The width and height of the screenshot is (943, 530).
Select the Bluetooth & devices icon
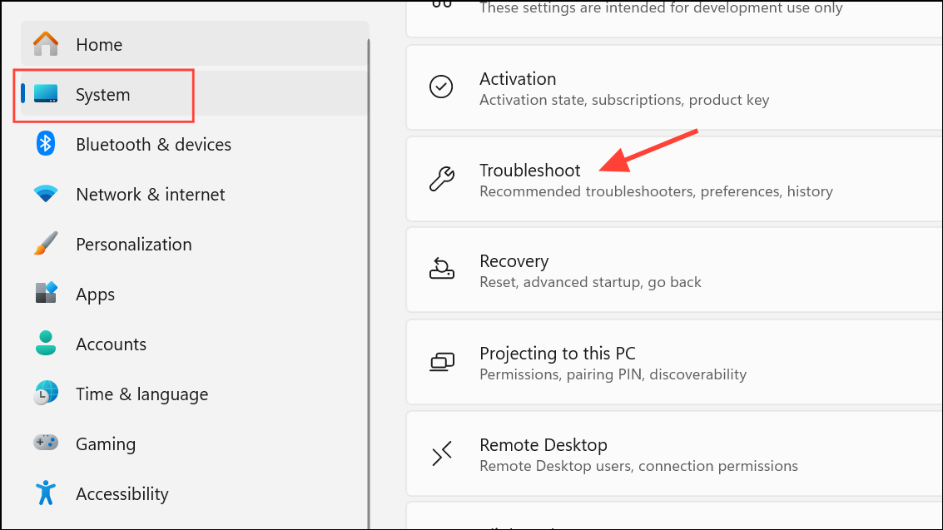click(46, 144)
